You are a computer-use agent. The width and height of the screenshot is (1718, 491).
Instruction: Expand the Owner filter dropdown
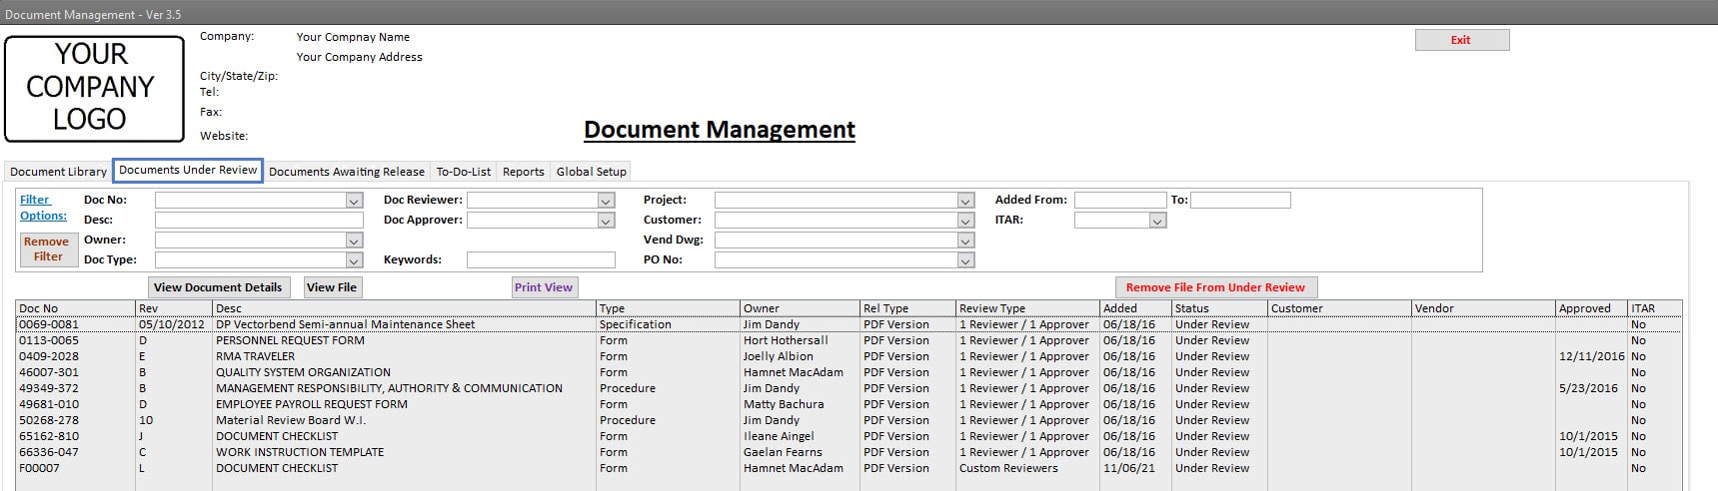pos(354,241)
